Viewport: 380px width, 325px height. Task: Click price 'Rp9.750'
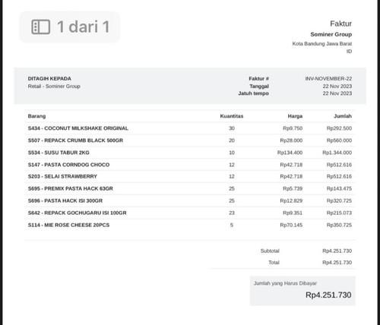293,128
